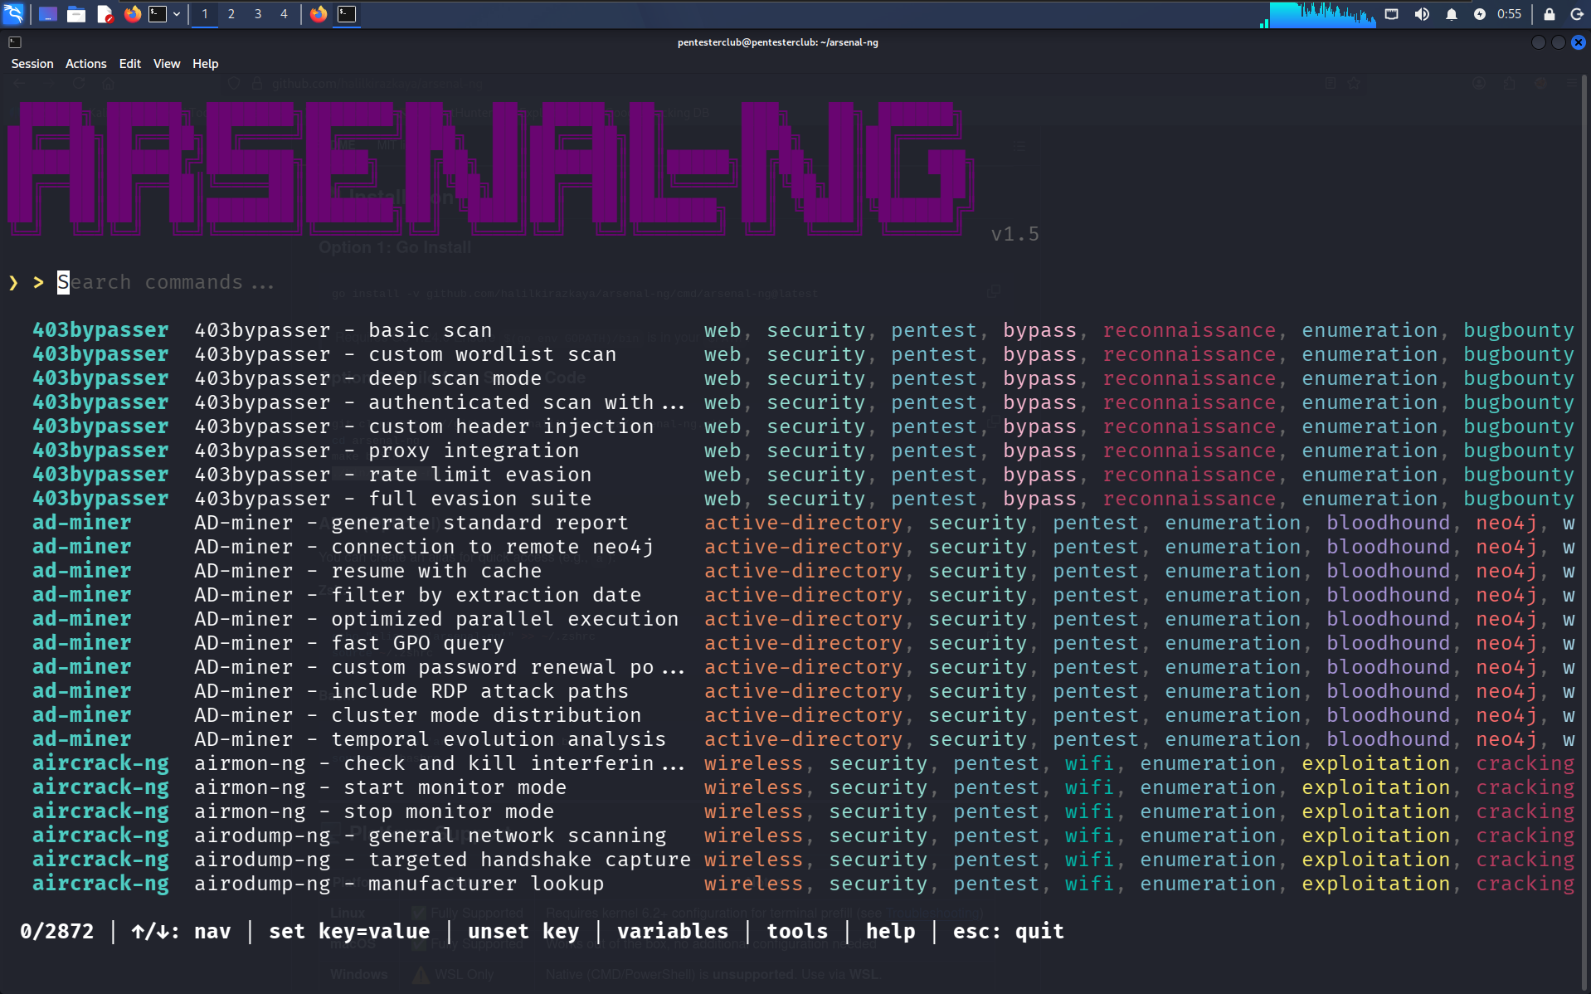
Task: Select 'AD-miner - resume with cache' row
Action: [x=803, y=571]
